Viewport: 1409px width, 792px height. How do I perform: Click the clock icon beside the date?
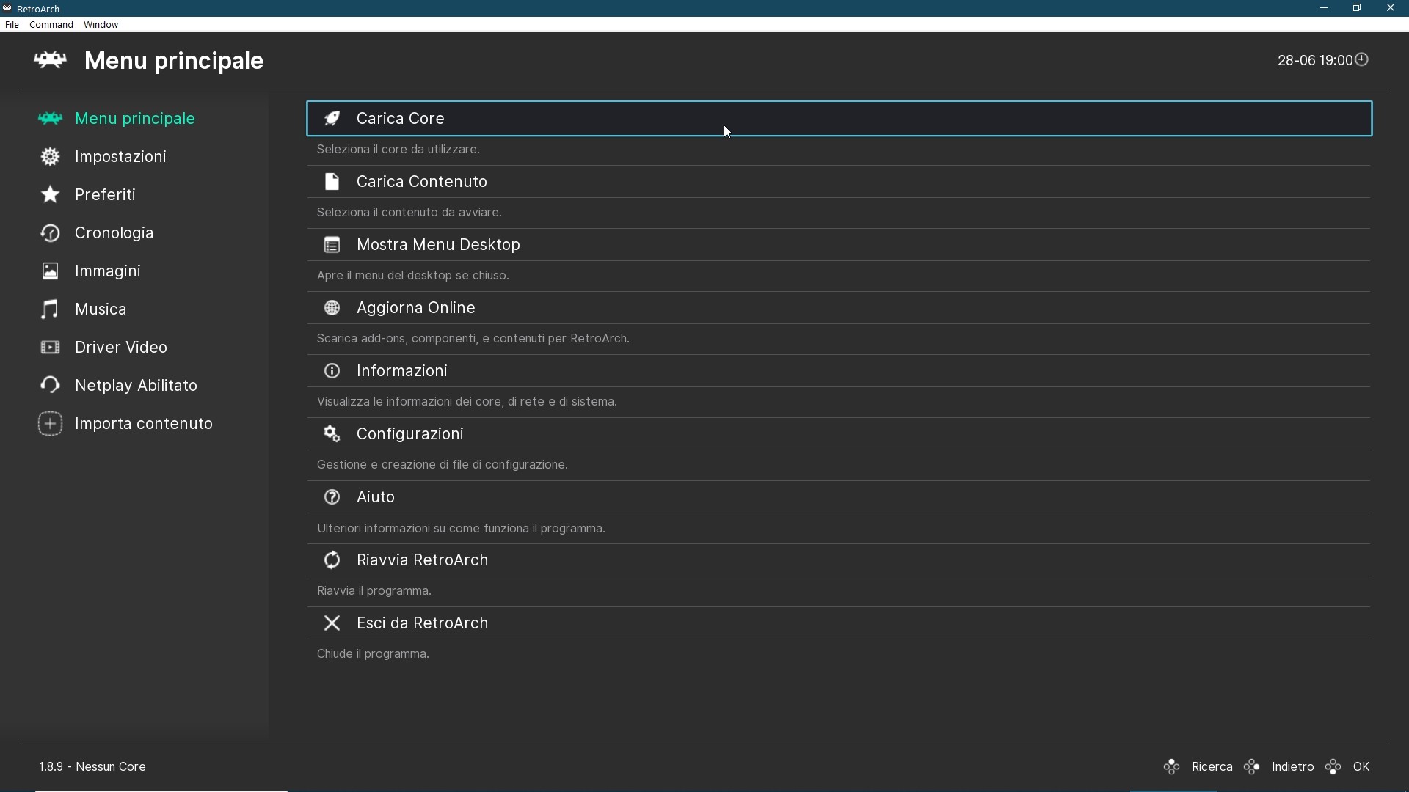1362,59
